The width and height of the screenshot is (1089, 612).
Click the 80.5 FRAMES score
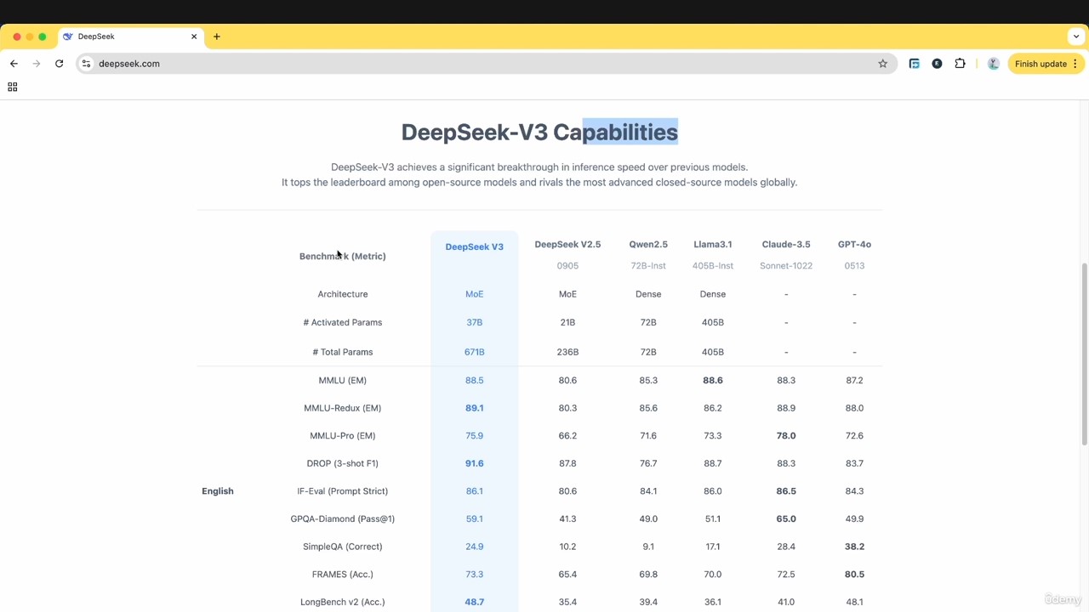pyautogui.click(x=854, y=575)
